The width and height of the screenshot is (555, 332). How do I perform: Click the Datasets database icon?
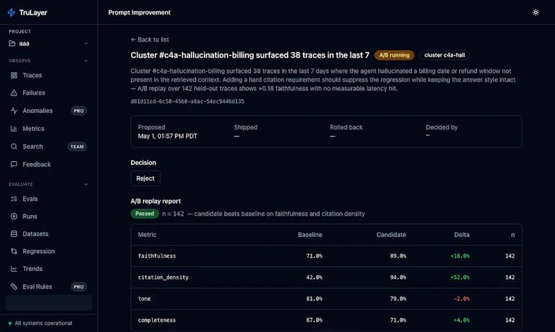pyautogui.click(x=14, y=234)
